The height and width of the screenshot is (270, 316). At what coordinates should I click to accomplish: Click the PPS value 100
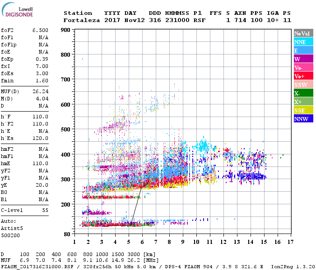pyautogui.click(x=256, y=20)
